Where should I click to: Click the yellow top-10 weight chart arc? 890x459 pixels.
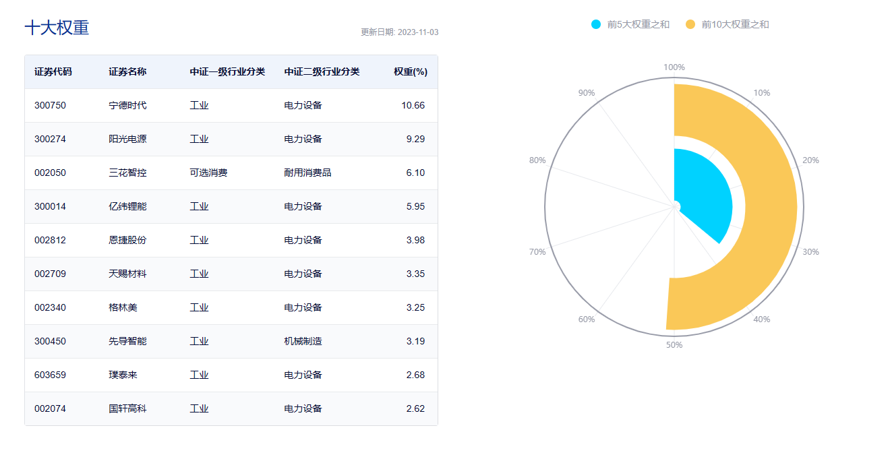point(769,202)
